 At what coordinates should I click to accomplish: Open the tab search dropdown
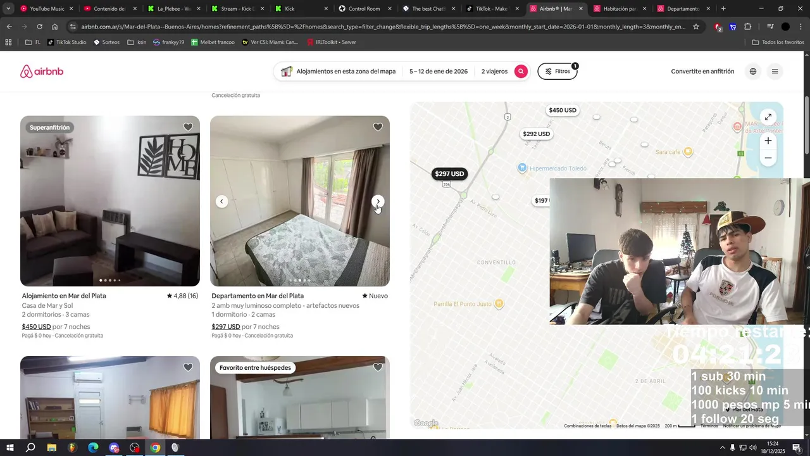point(8,9)
